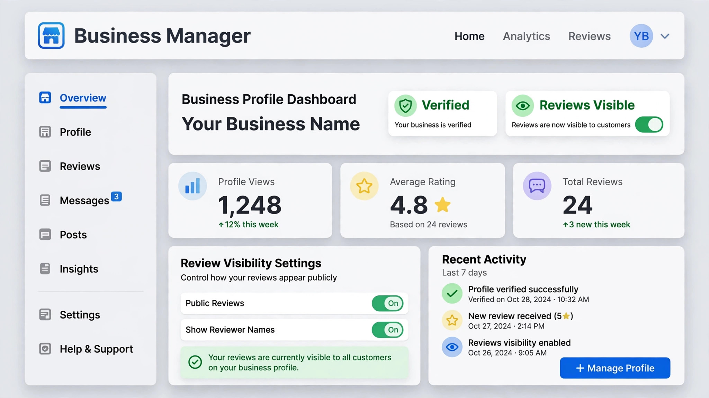Click the Profile icon in sidebar
Screen dimensions: 709x398
click(45, 132)
